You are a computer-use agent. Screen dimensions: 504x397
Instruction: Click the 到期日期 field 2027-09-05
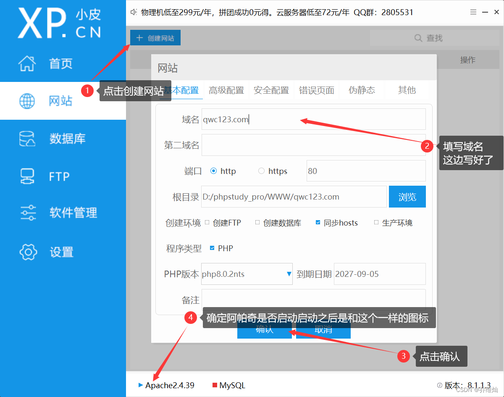coord(380,274)
